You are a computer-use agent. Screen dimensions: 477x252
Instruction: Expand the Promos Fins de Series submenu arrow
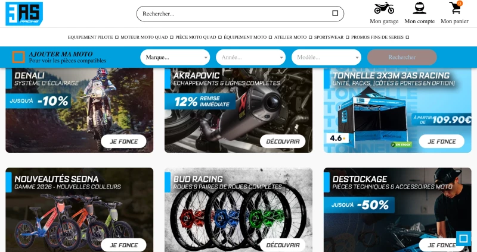coord(407,37)
